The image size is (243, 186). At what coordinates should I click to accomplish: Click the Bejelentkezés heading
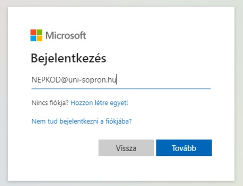point(69,58)
